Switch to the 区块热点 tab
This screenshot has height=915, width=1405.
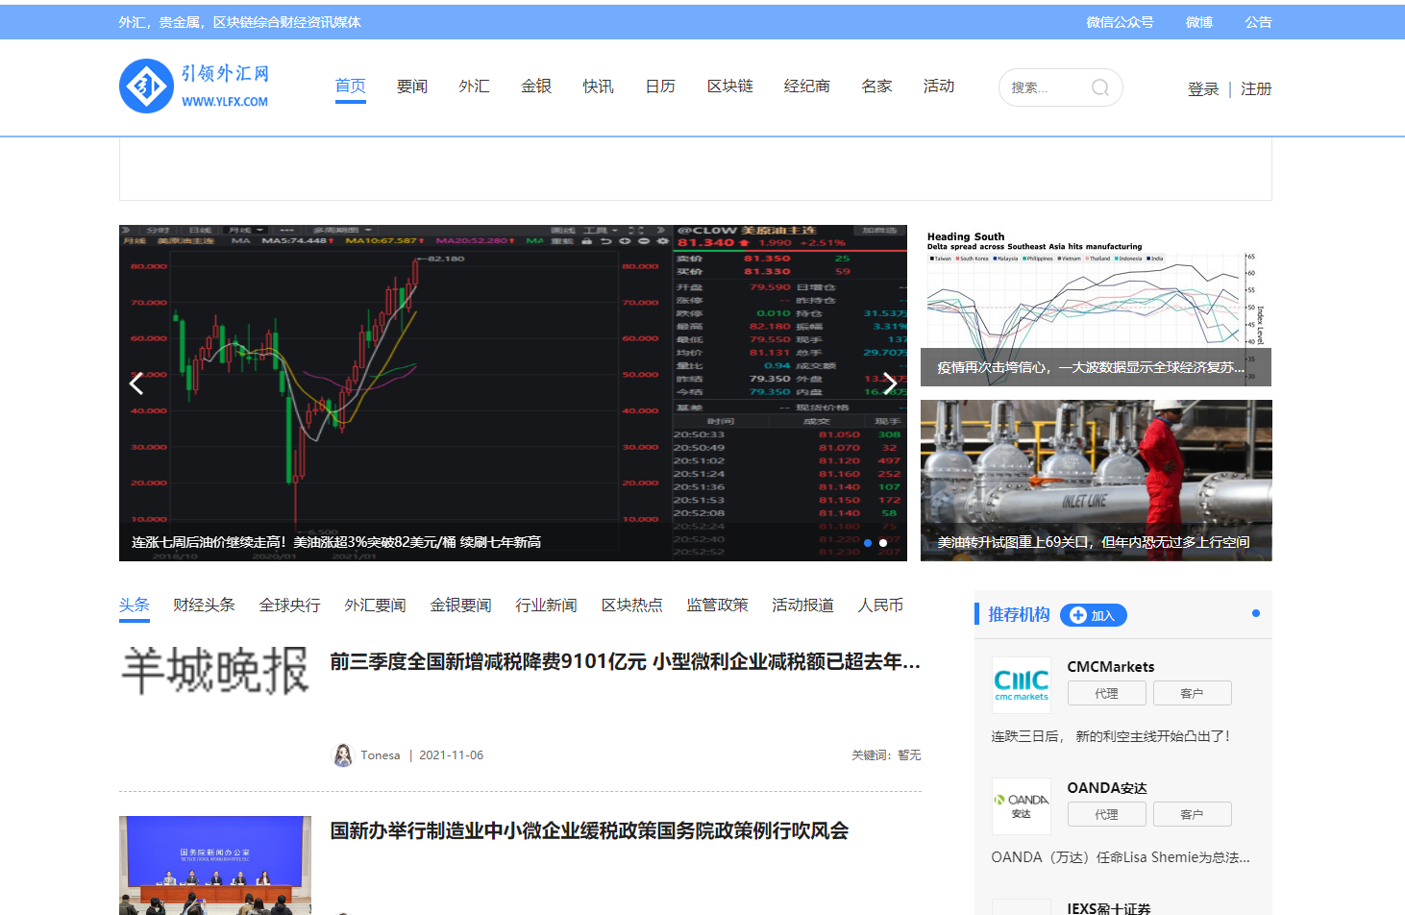(632, 606)
